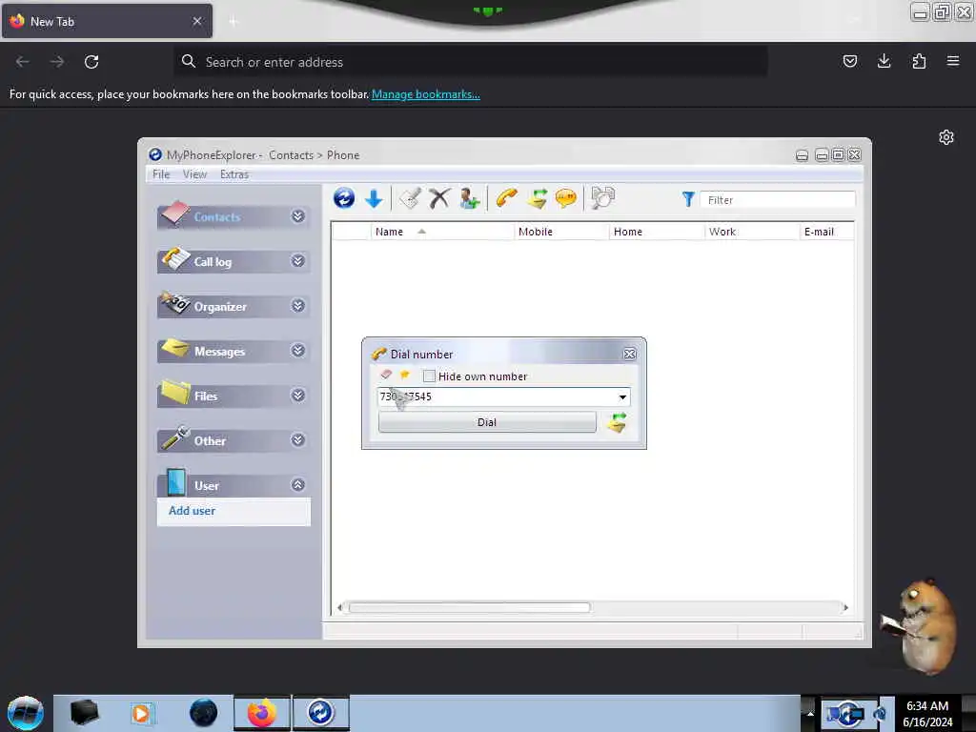Expand the Contacts panel chevron
976x732 pixels.
click(x=298, y=216)
